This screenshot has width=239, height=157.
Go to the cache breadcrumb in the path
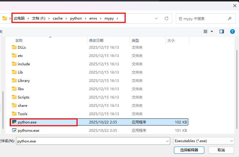coord(58,18)
